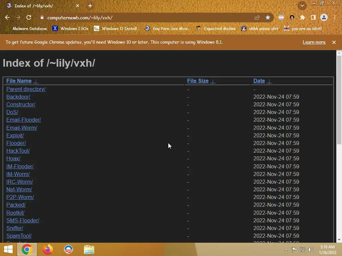This screenshot has width=342, height=256.
Task: Open the Parent directory/ link
Action: tap(26, 89)
